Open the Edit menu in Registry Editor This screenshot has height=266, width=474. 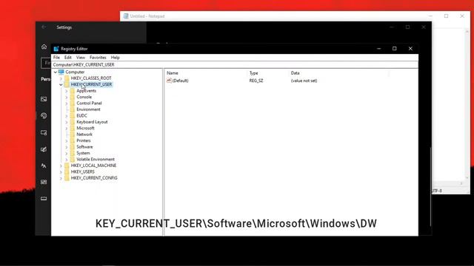(67, 58)
